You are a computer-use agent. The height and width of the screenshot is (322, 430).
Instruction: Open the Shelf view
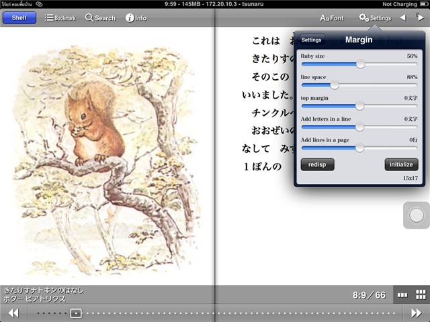(x=19, y=18)
